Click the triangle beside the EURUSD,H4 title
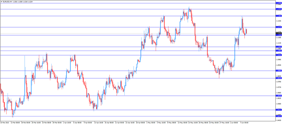 [1, 2]
